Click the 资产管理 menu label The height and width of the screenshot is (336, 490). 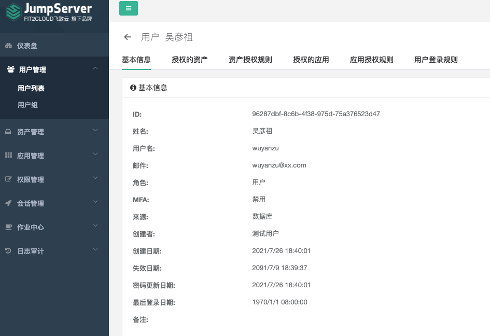pyautogui.click(x=30, y=132)
